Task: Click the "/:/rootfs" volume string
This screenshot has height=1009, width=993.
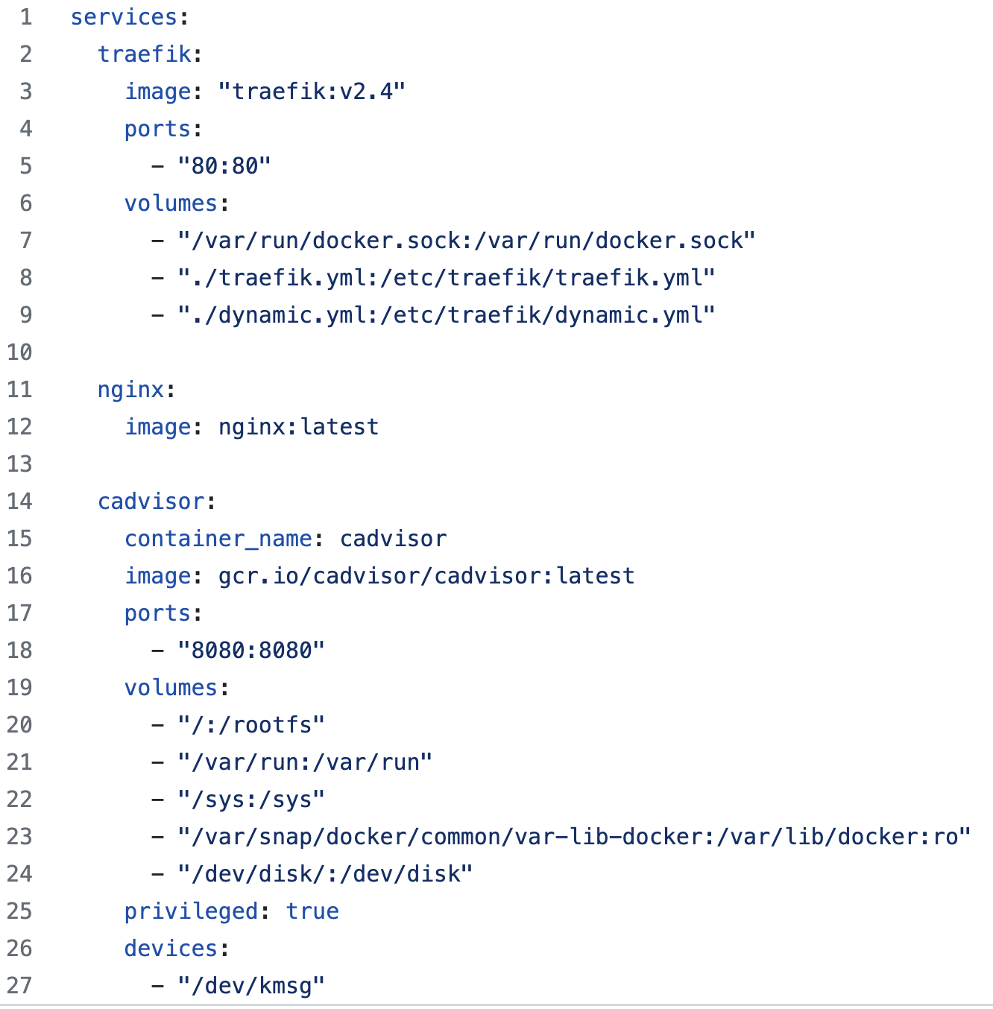Action: click(x=251, y=725)
